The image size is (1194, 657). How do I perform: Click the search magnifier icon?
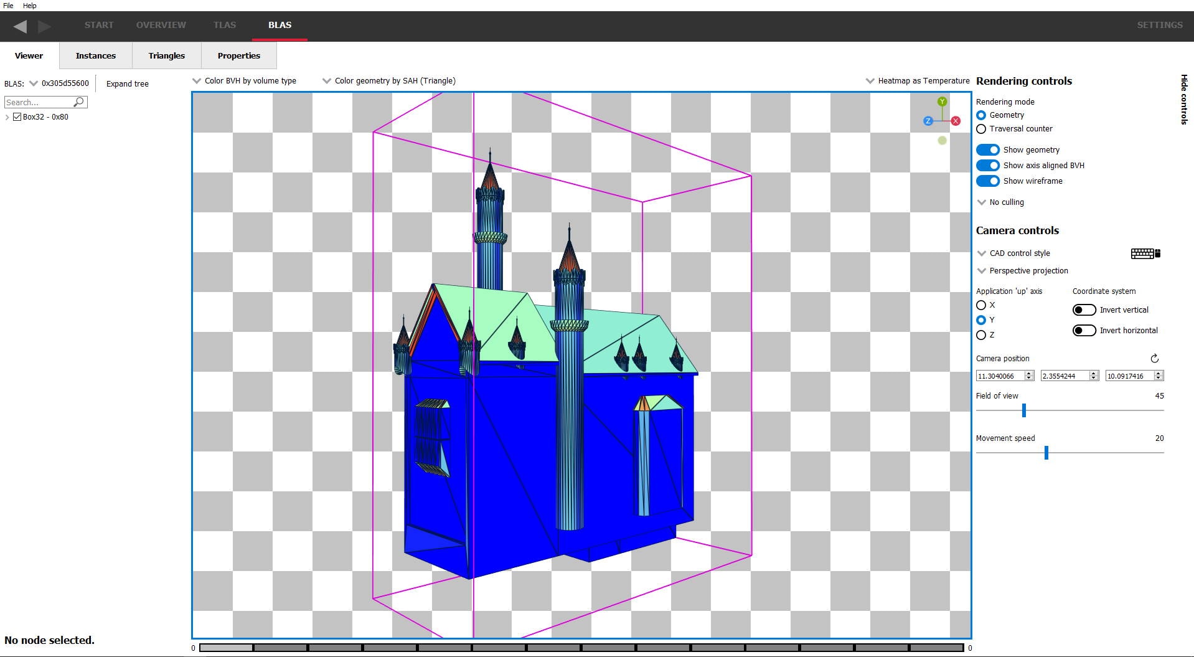click(x=78, y=102)
